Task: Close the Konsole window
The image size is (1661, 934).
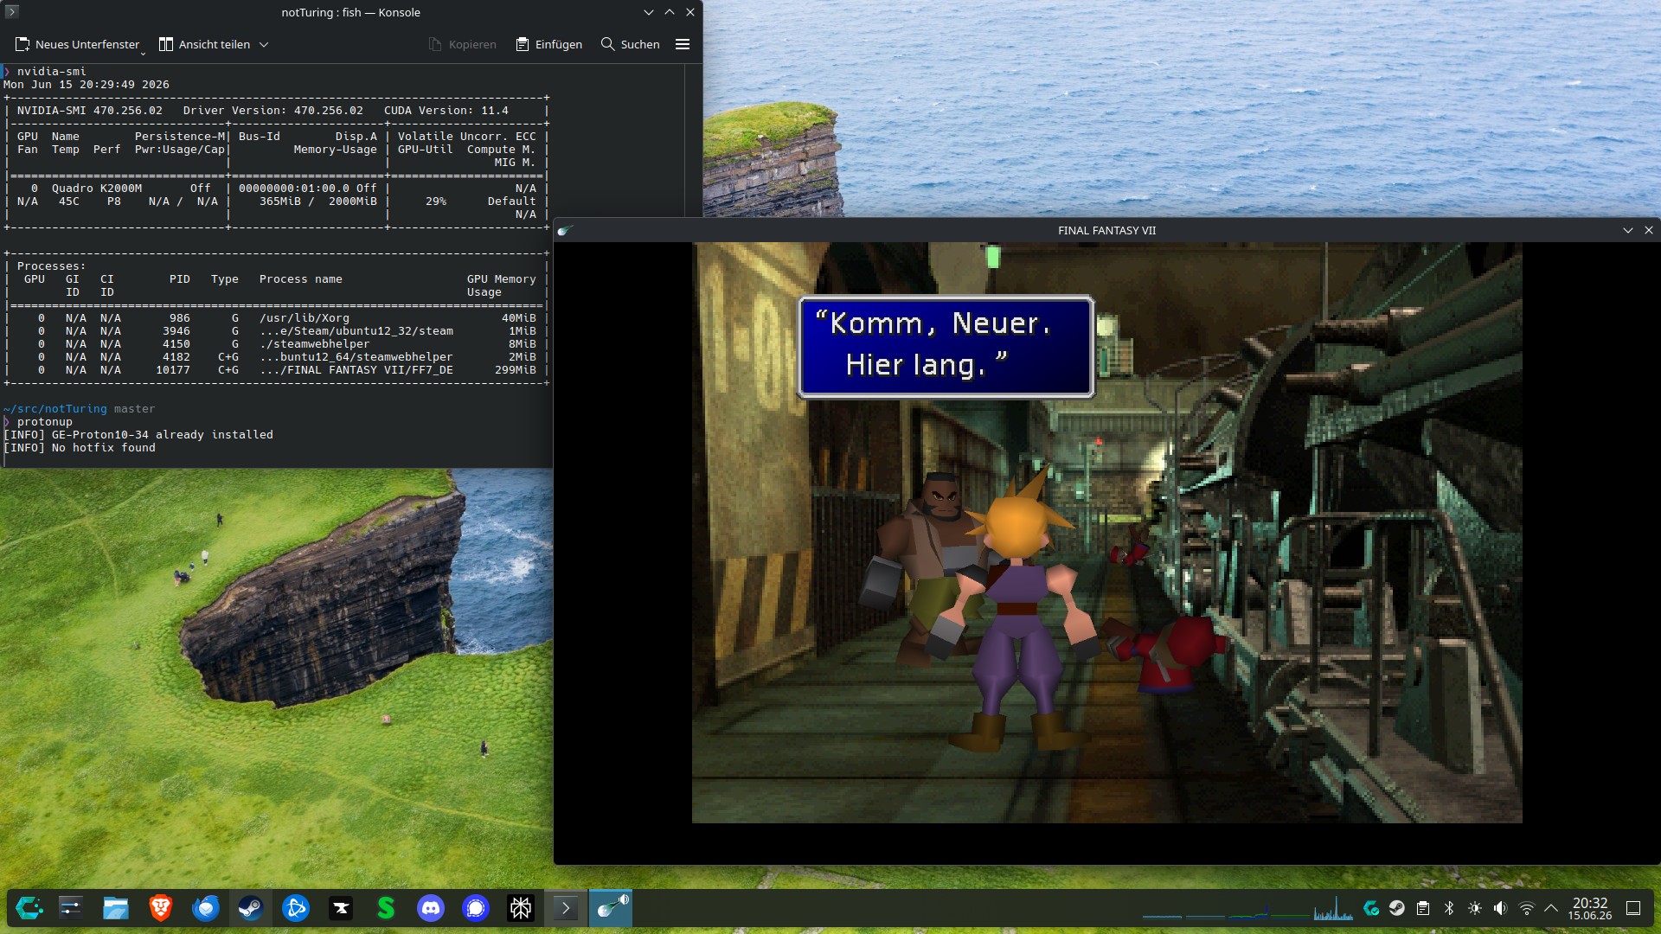Action: tap(690, 12)
